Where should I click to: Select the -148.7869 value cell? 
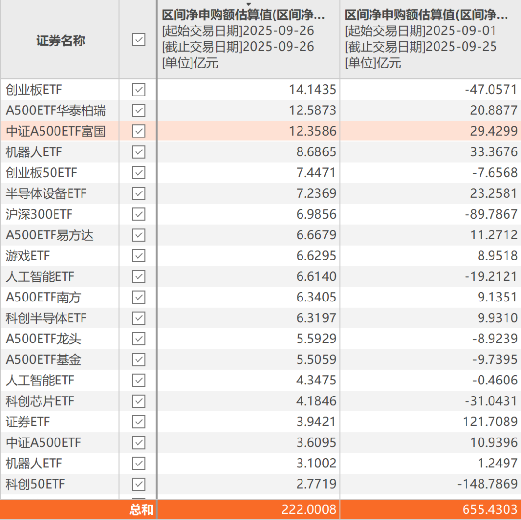click(486, 484)
